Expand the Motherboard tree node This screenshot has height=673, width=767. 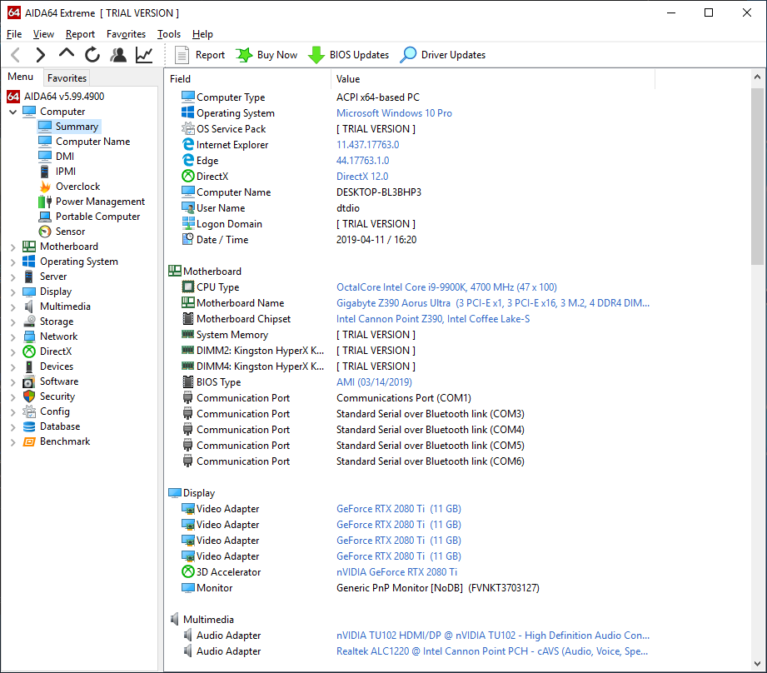13,247
